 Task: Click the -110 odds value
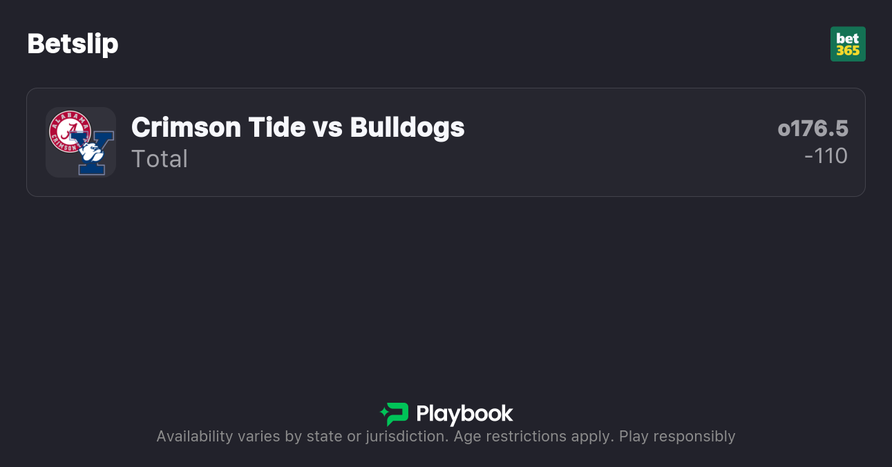[x=826, y=156]
